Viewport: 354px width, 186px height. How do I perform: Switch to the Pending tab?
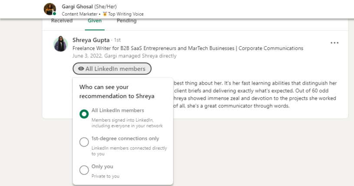click(x=127, y=21)
